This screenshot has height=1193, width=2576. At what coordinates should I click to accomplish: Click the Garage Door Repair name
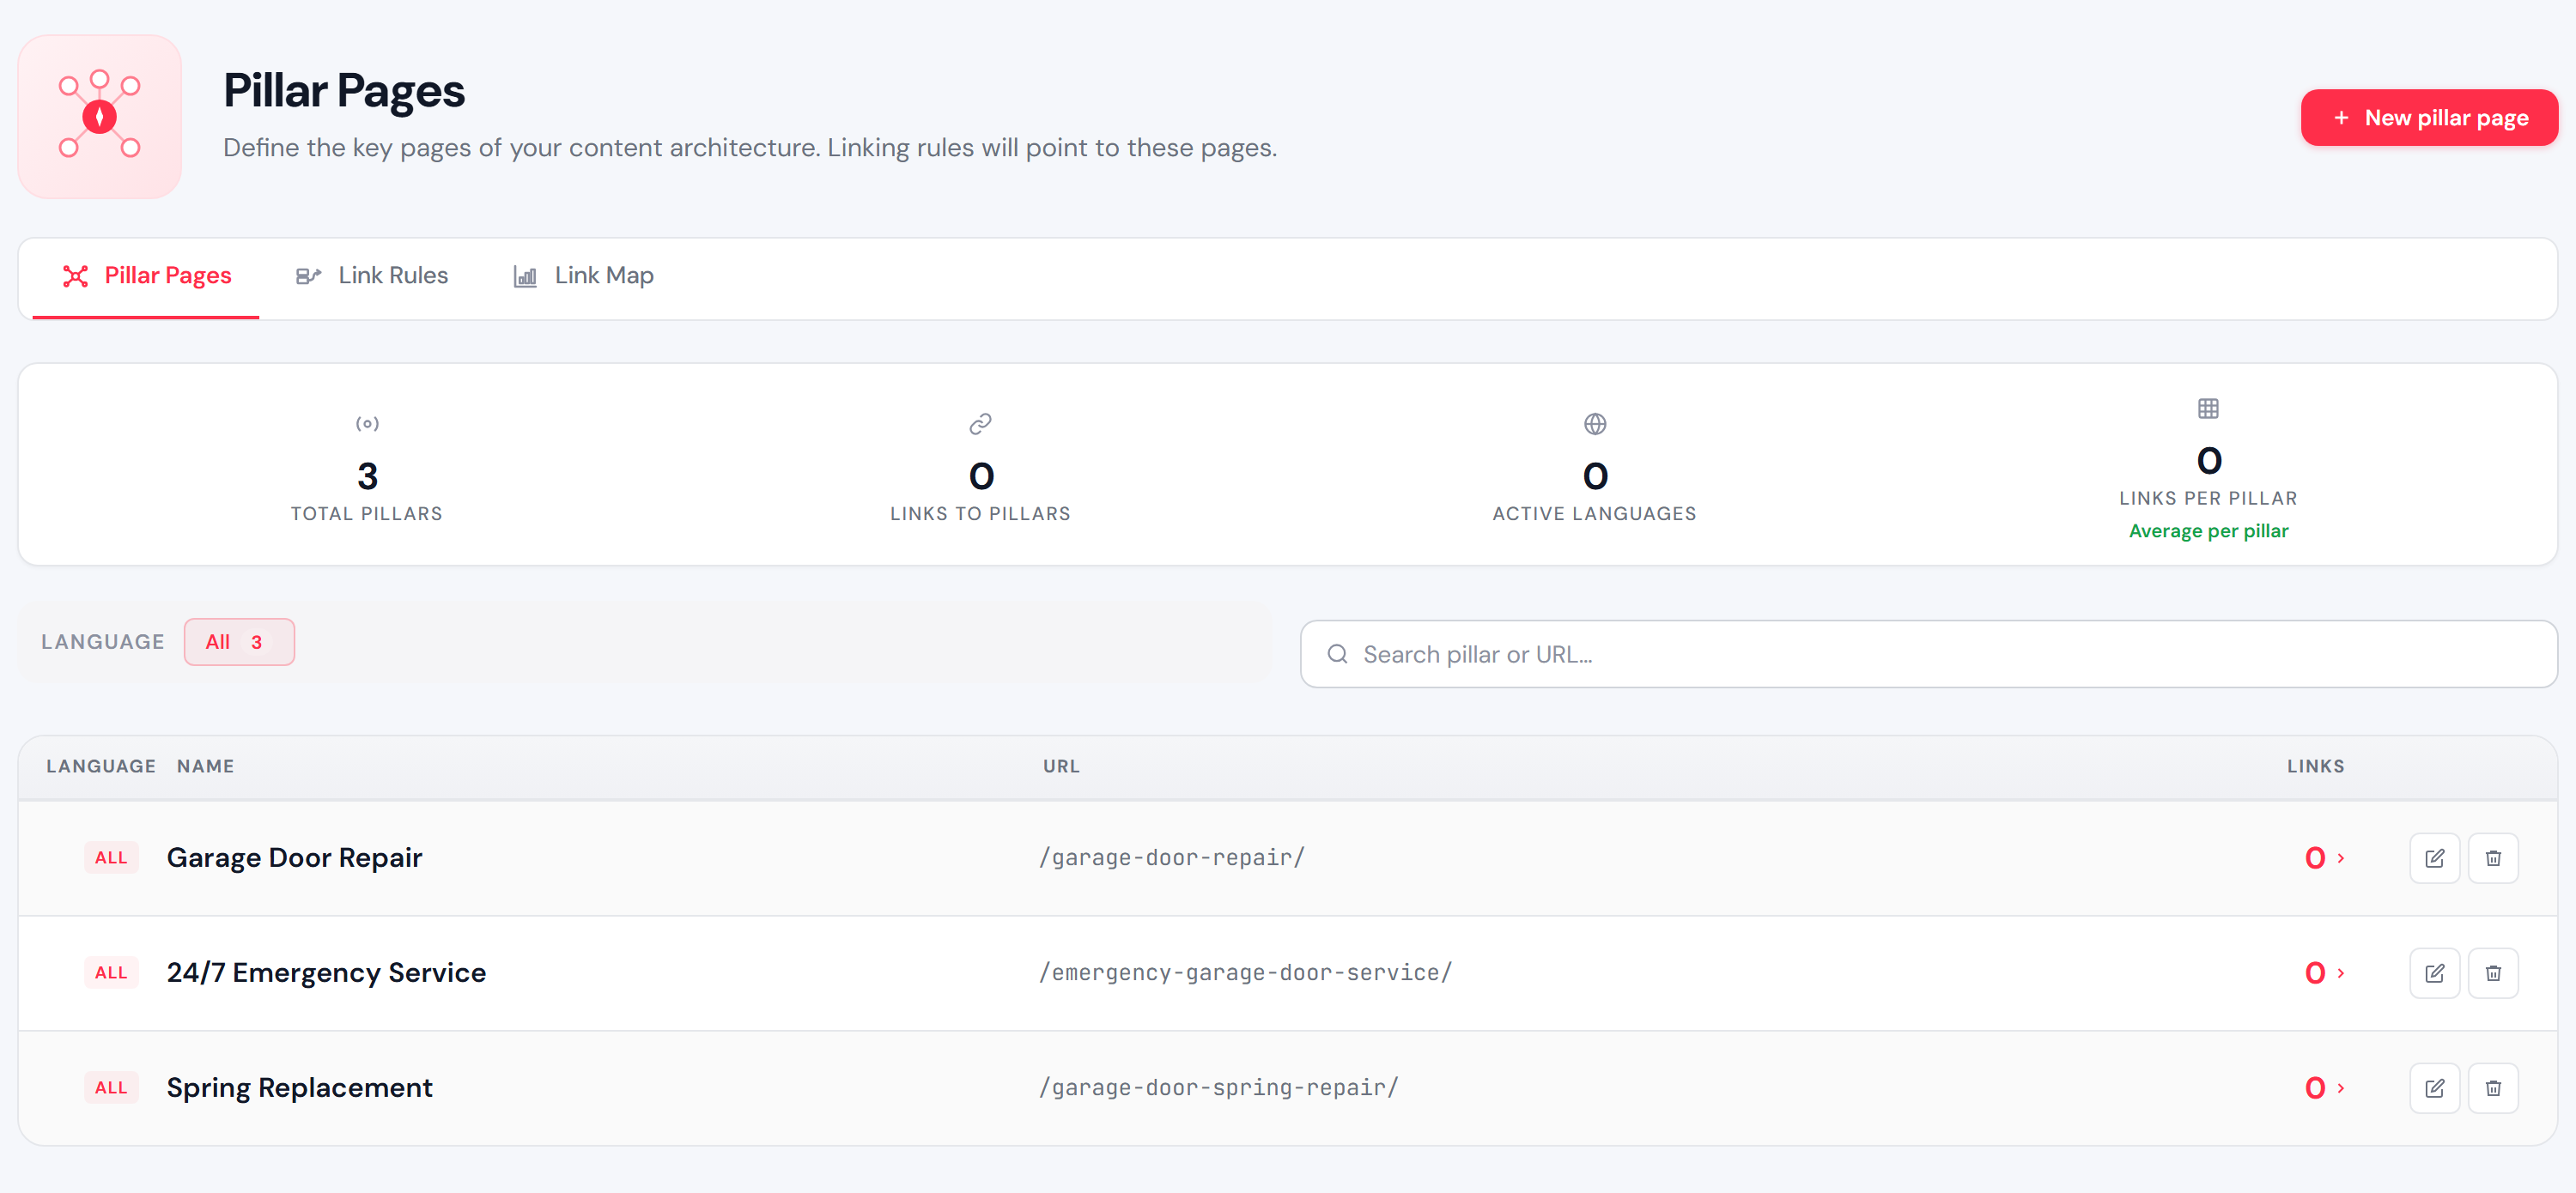[294, 858]
